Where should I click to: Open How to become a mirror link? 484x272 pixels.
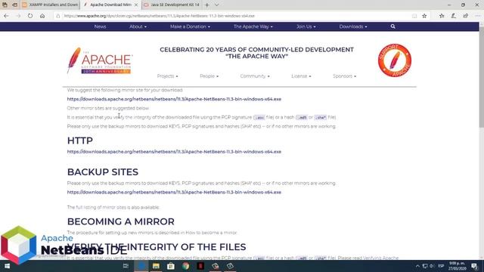pyautogui.click(x=211, y=233)
